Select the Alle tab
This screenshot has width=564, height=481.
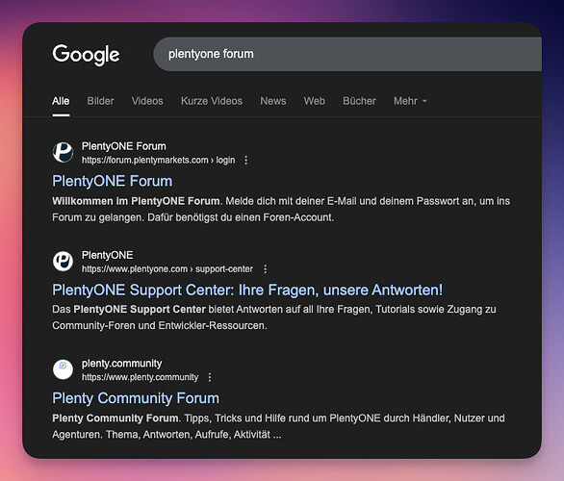pyautogui.click(x=61, y=101)
